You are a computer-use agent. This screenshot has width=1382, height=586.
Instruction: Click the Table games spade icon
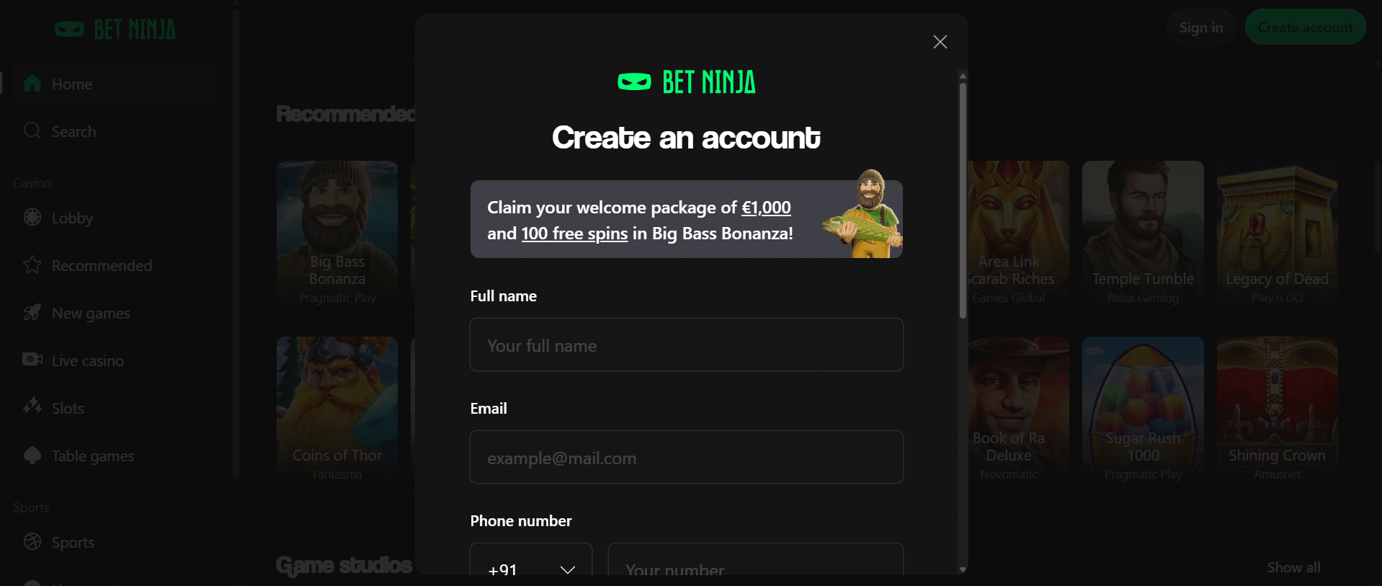(x=32, y=455)
